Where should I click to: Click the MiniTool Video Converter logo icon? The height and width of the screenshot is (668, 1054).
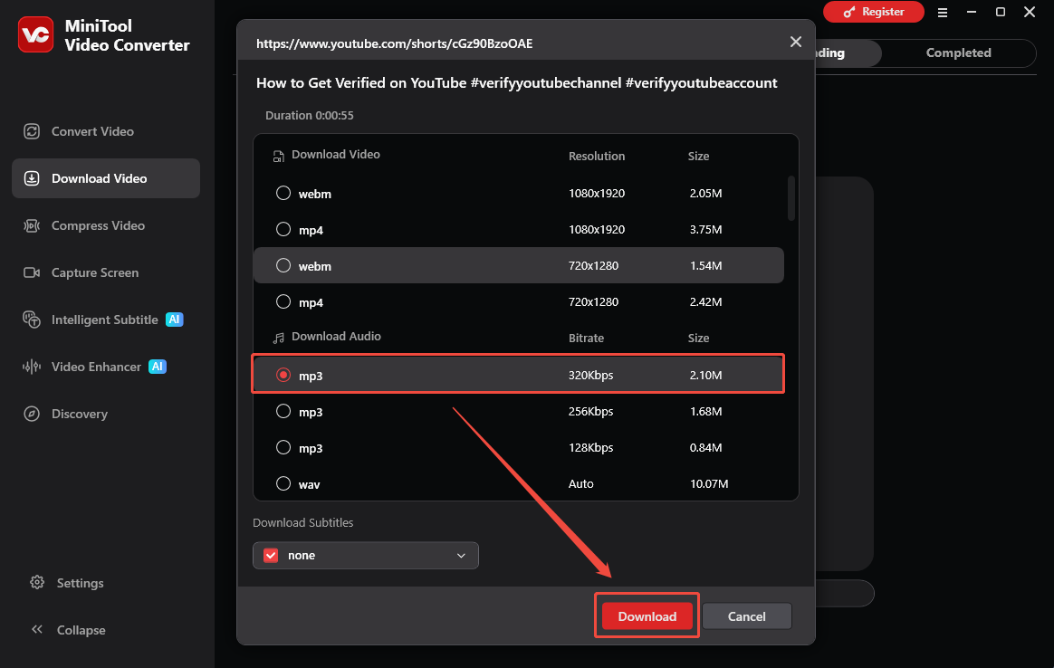[35, 35]
